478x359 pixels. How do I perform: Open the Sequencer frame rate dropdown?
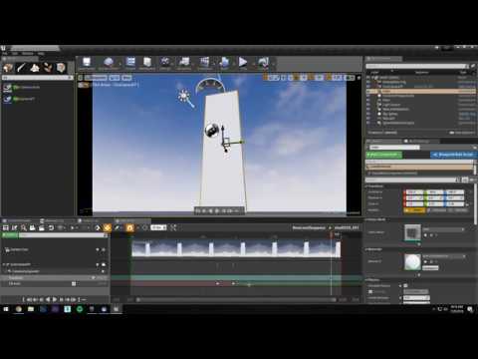pos(158,227)
